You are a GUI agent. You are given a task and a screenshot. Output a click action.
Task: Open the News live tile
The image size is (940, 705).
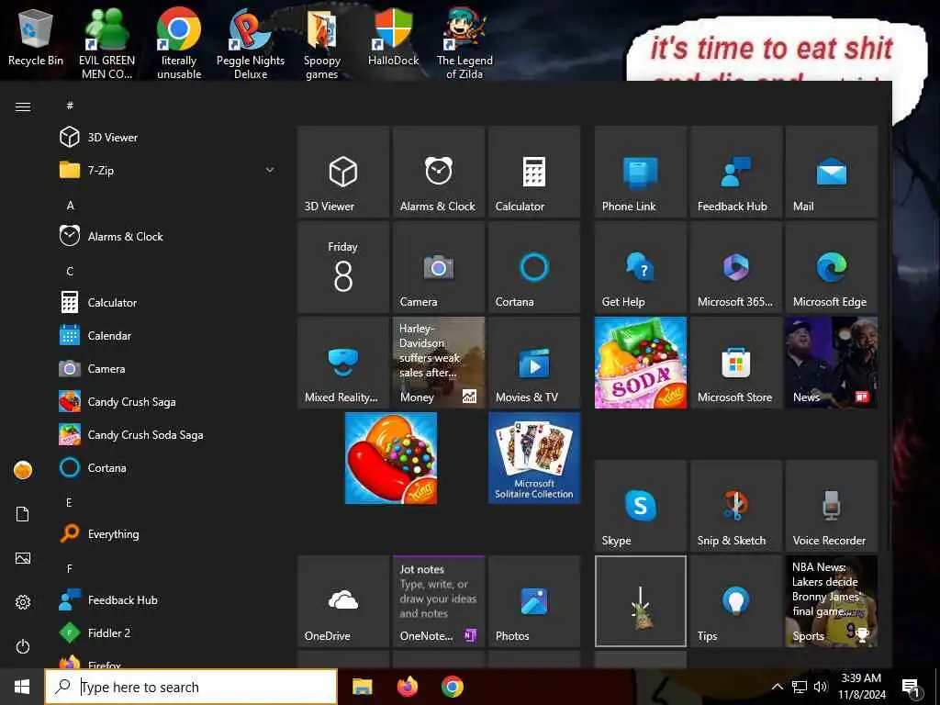point(831,362)
